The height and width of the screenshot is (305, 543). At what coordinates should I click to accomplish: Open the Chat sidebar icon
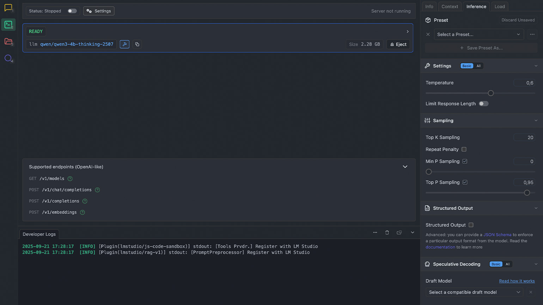(8, 7)
